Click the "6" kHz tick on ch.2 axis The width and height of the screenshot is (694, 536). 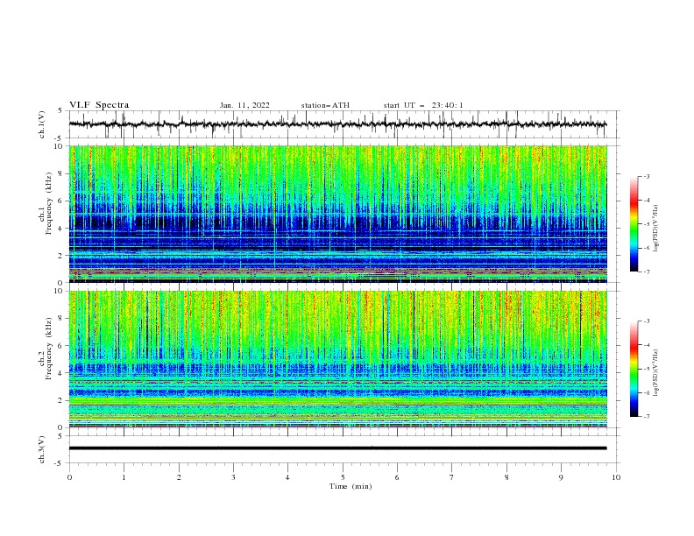62,346
